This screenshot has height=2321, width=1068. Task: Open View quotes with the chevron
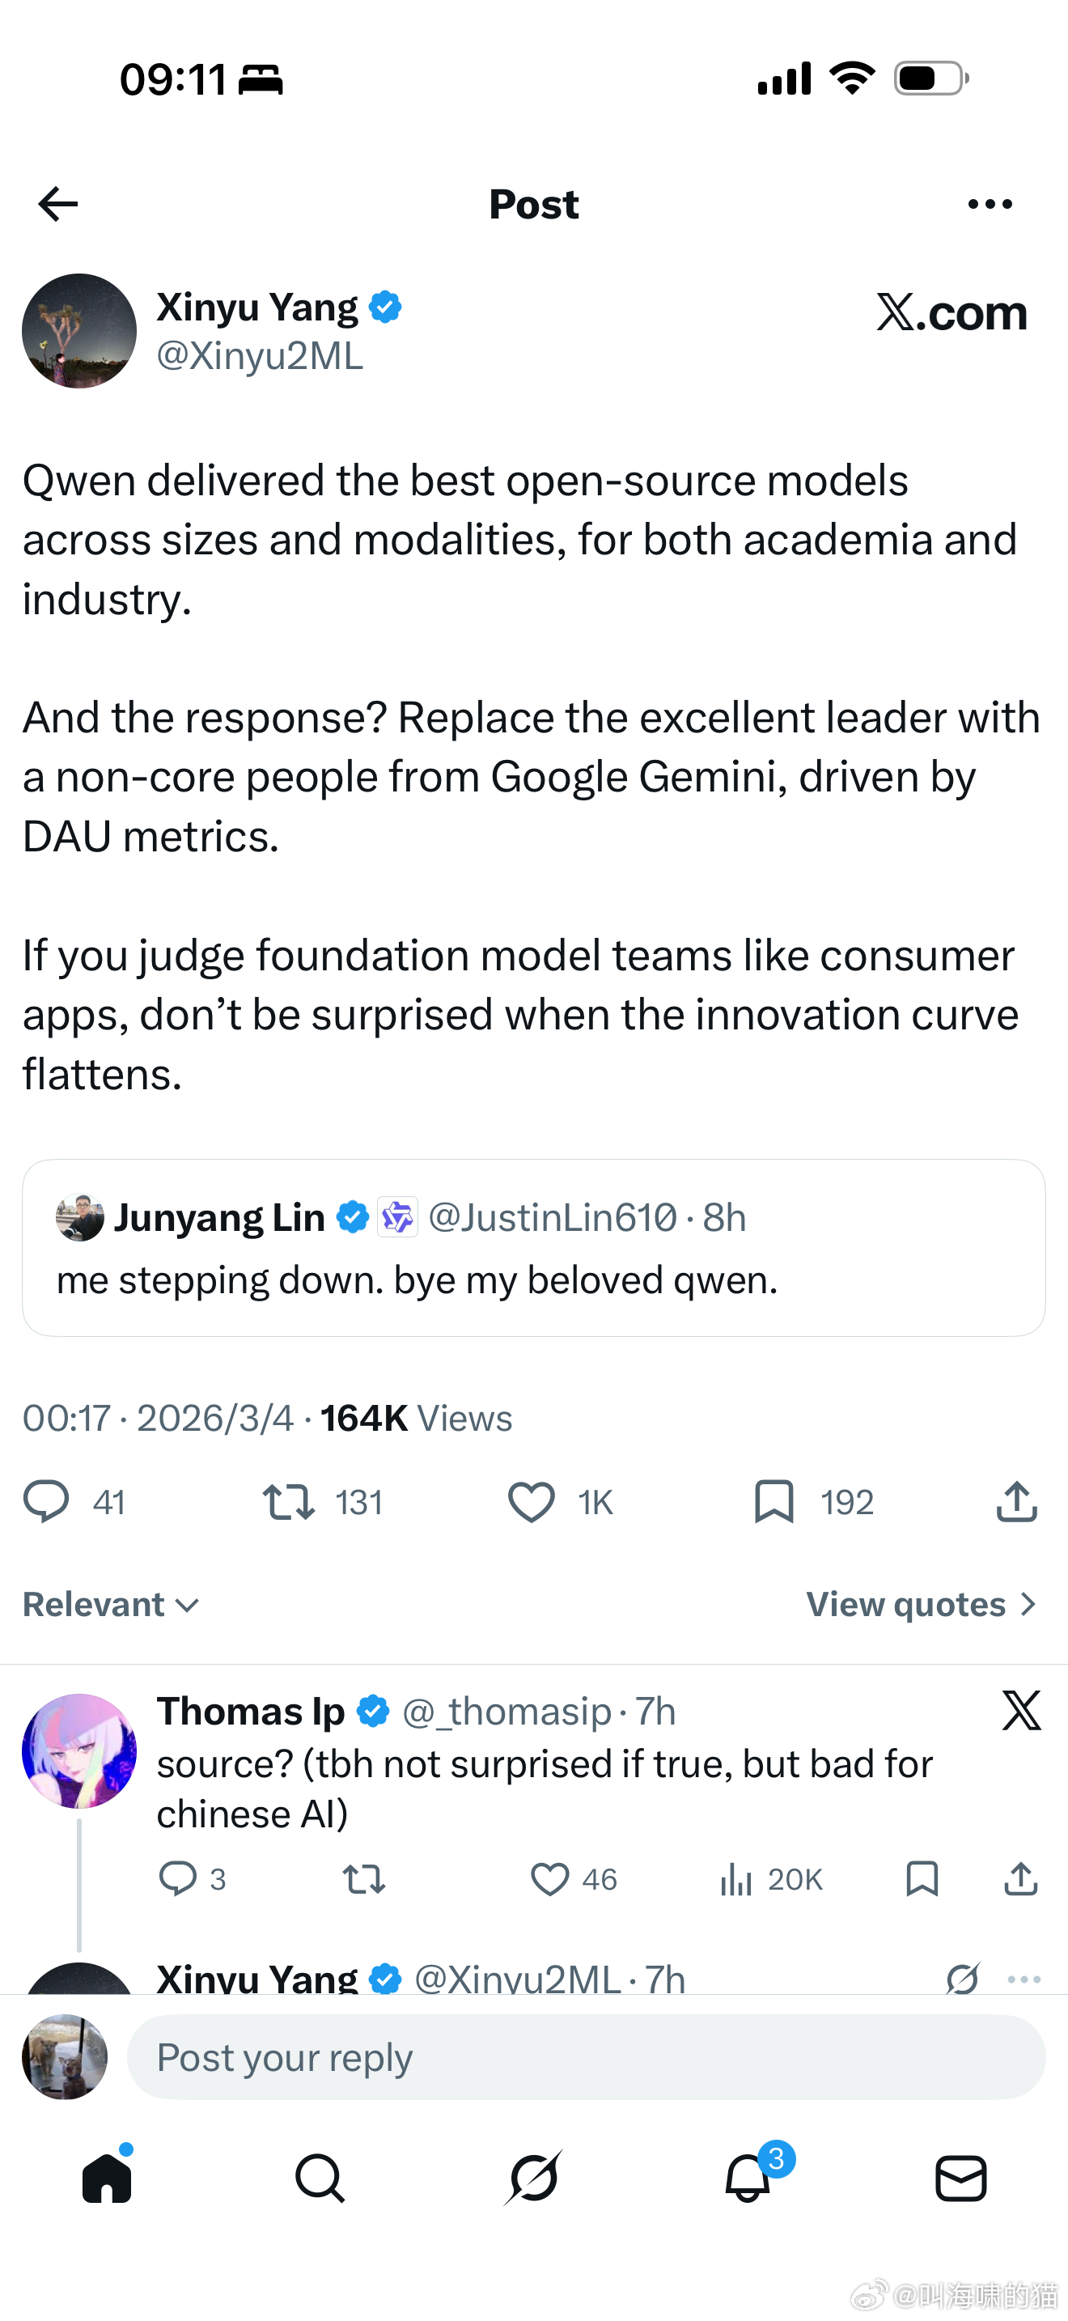pyautogui.click(x=918, y=1604)
